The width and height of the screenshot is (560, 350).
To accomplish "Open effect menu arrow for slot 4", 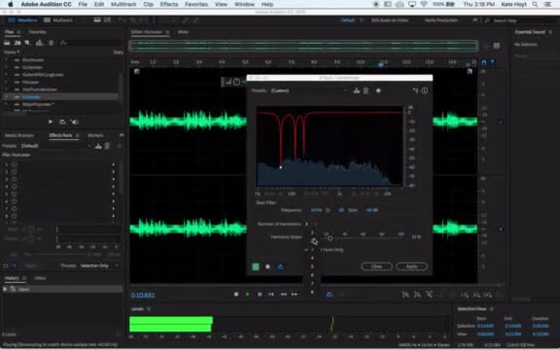I will [114, 186].
